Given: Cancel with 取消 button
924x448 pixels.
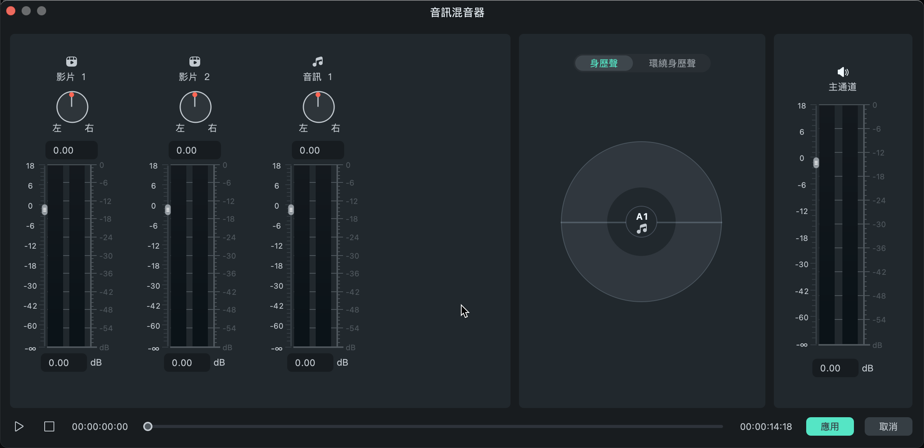Looking at the screenshot, I should (x=888, y=426).
